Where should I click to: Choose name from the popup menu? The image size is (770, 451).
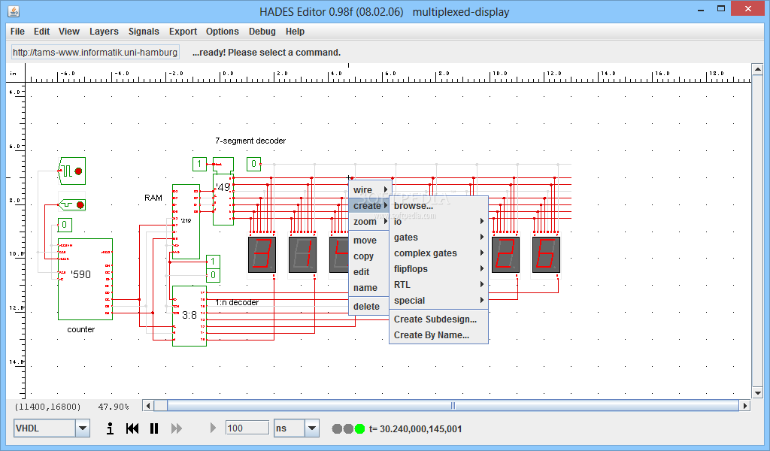click(369, 288)
